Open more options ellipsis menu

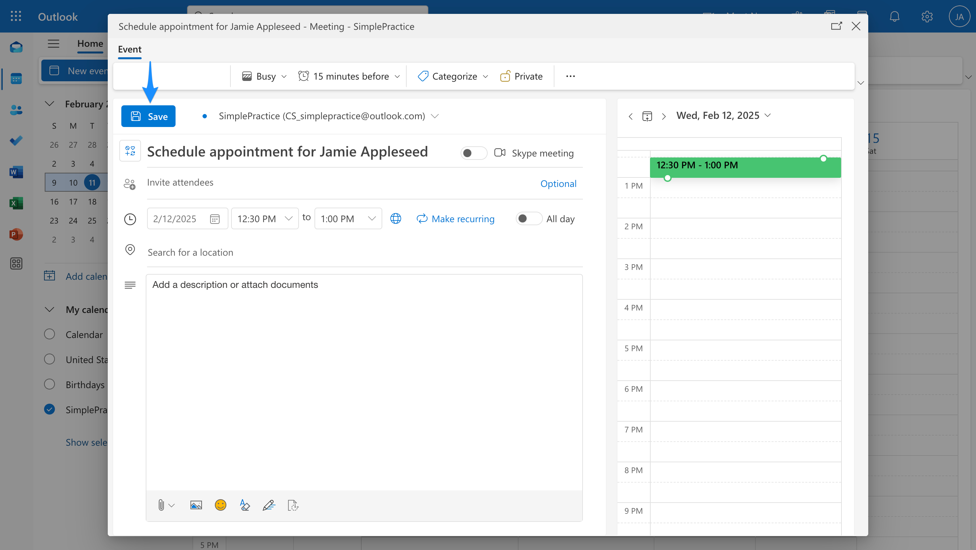click(570, 76)
